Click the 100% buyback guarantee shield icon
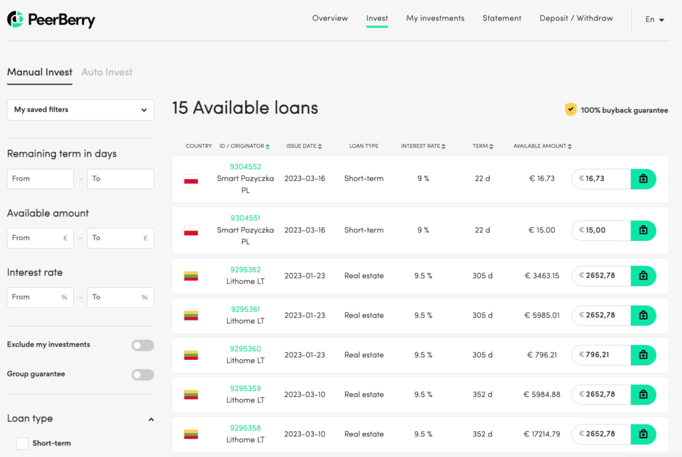The height and width of the screenshot is (457, 682). [x=571, y=110]
